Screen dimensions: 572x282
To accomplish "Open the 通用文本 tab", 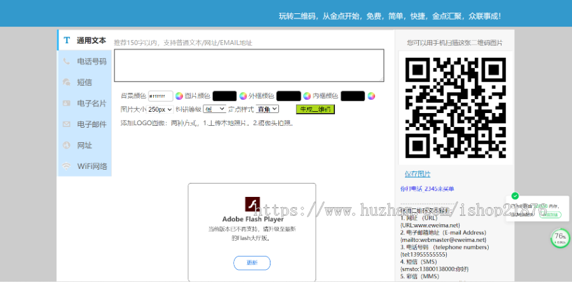I will [85, 40].
